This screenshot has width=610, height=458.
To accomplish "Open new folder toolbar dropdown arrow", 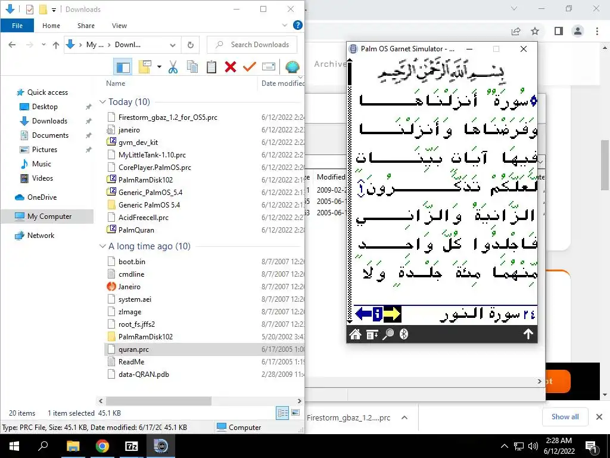I will 159,67.
